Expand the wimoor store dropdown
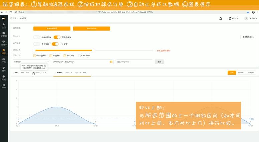This screenshot has height=142, width=259. pos(31,62)
